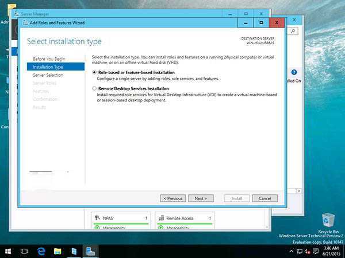Select Remote Desktop Services installation radio button
345x258 pixels.
[x=94, y=88]
